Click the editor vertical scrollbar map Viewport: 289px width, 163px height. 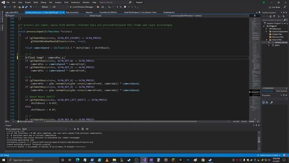255,68
